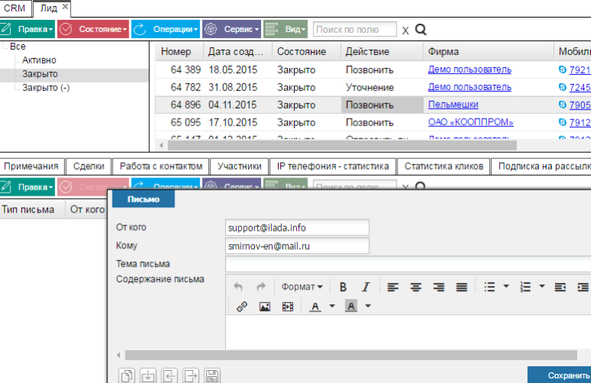The image size is (591, 383).
Task: Select the Все tree node
Action: (x=18, y=47)
